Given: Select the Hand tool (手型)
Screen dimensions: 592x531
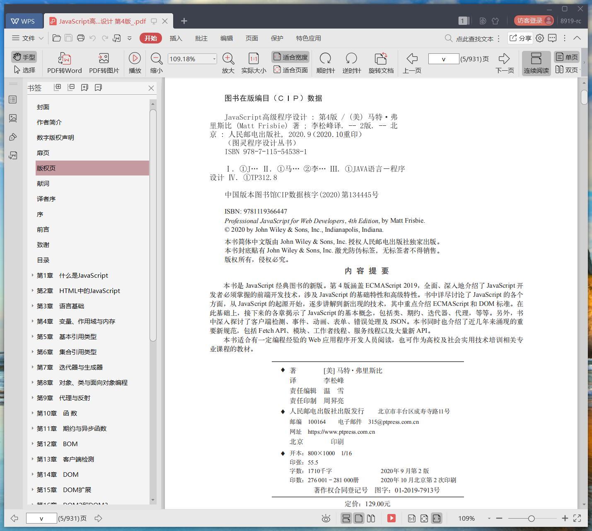Looking at the screenshot, I should [x=24, y=57].
